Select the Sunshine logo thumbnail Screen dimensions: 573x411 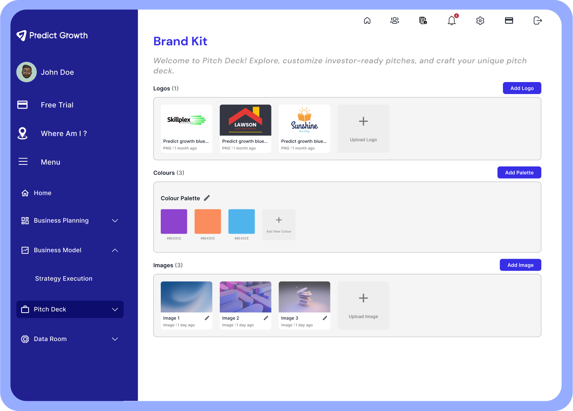coord(304,120)
